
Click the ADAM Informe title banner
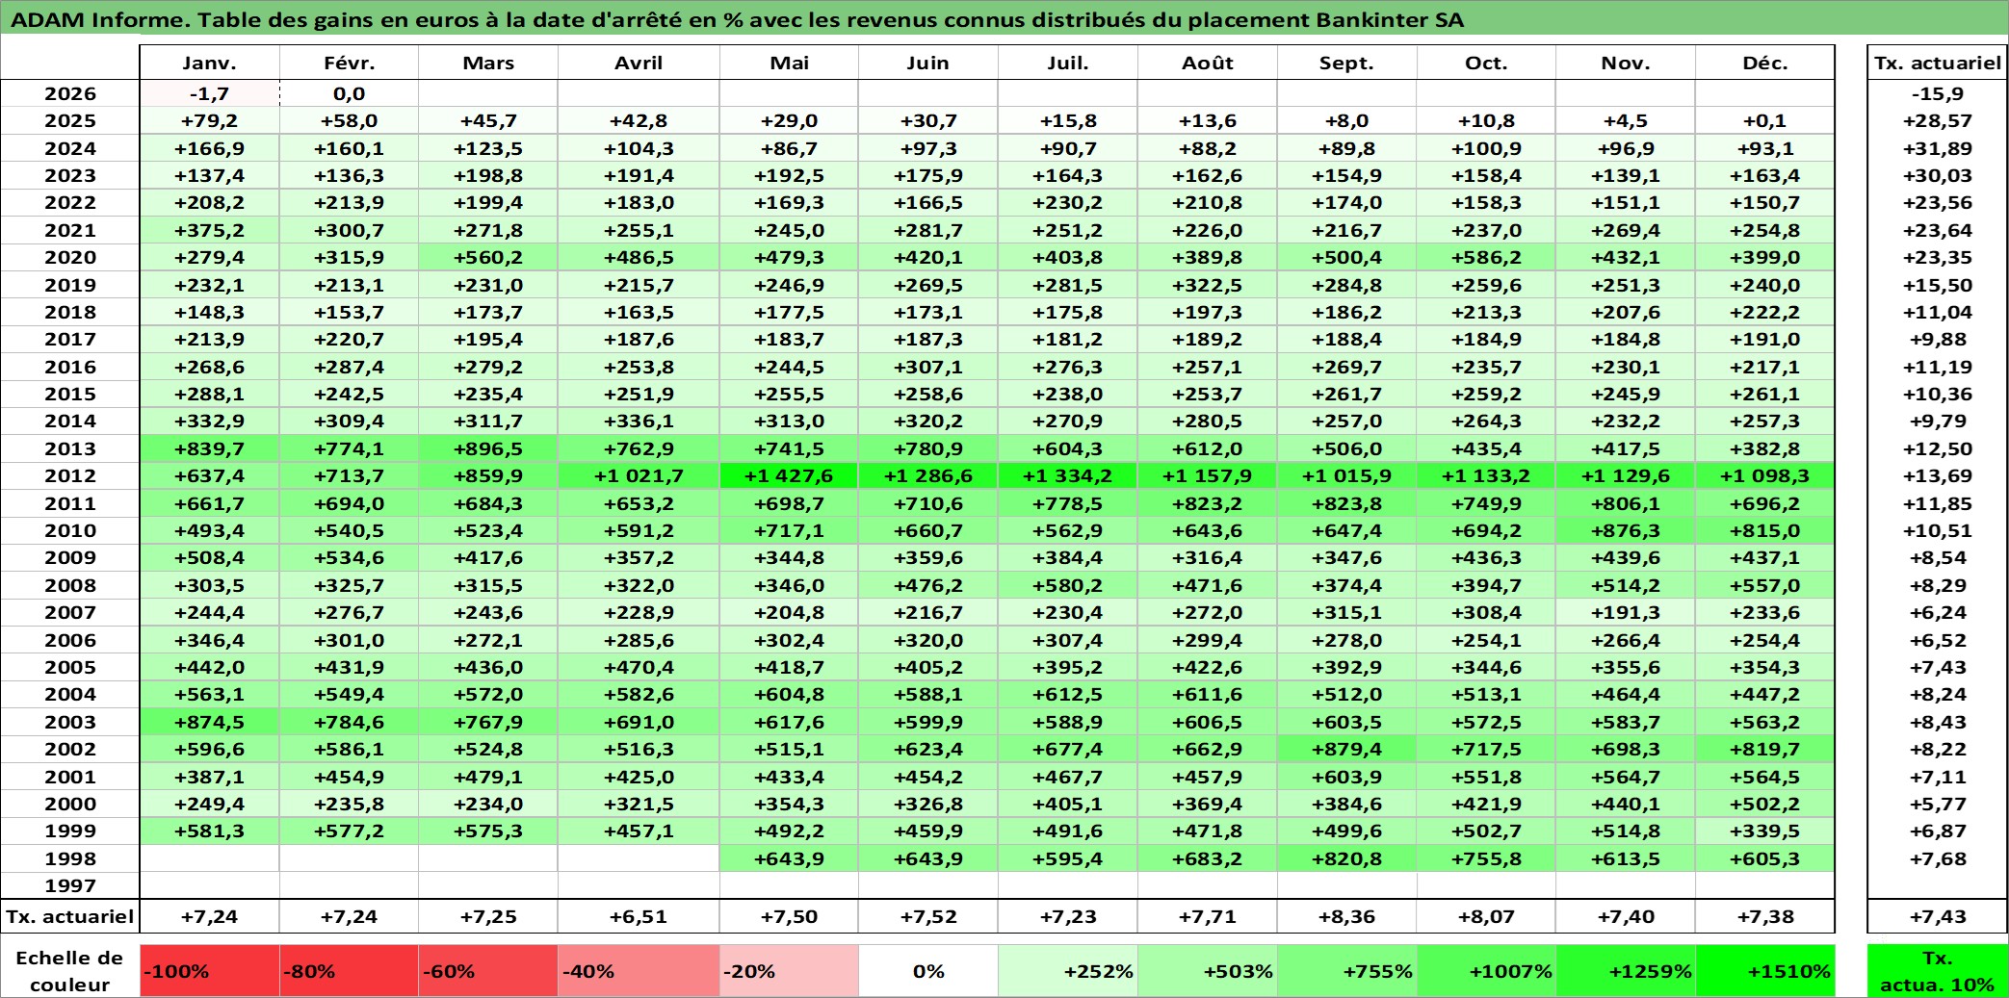pyautogui.click(x=1004, y=18)
